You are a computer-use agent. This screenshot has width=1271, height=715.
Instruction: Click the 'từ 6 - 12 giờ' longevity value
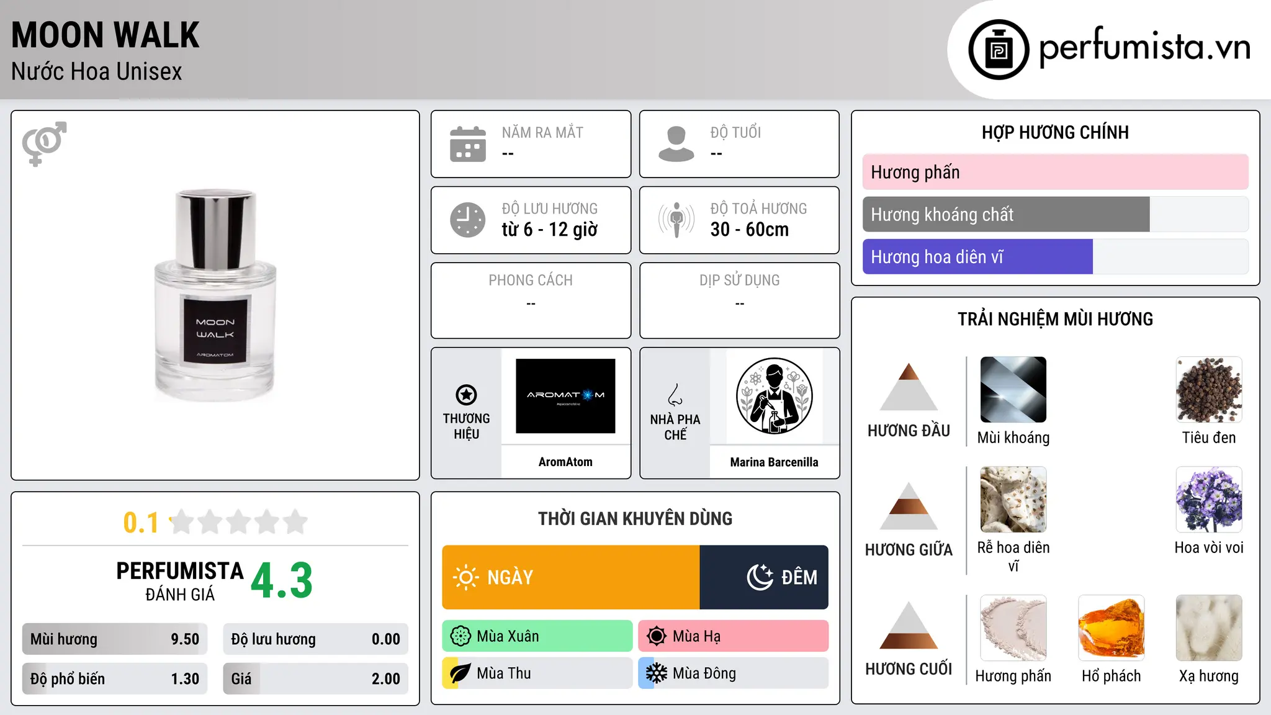pos(550,230)
